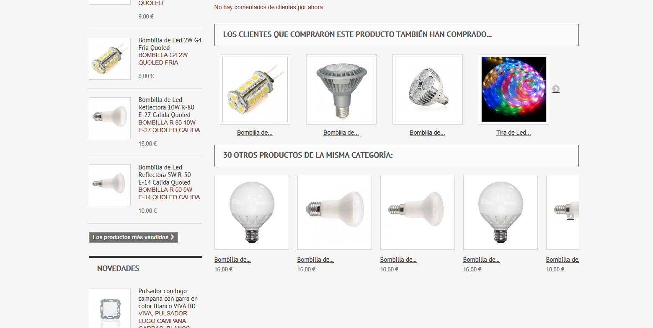This screenshot has width=653, height=328.
Task: Select the multi-LED spotlight bulb thumbnail
Action: click(428, 89)
